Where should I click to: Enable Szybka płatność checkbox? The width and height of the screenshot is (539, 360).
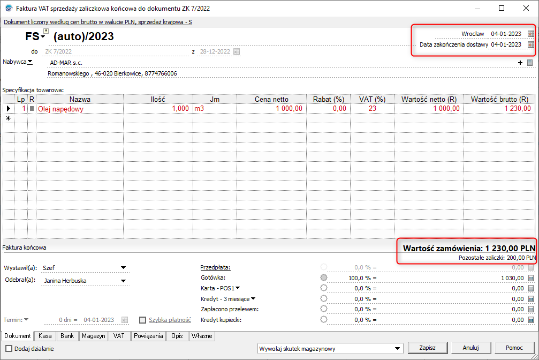point(143,320)
